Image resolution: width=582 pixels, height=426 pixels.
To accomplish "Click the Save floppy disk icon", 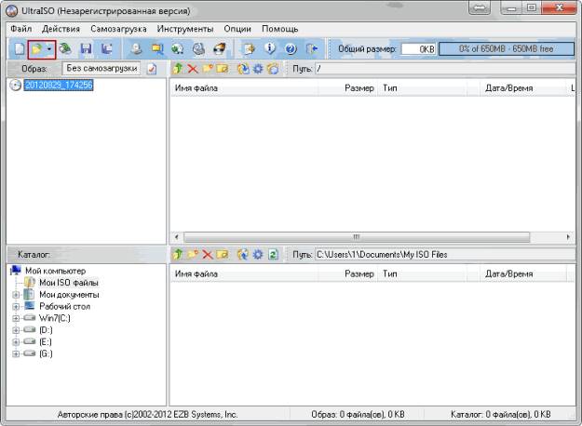I will coord(86,48).
